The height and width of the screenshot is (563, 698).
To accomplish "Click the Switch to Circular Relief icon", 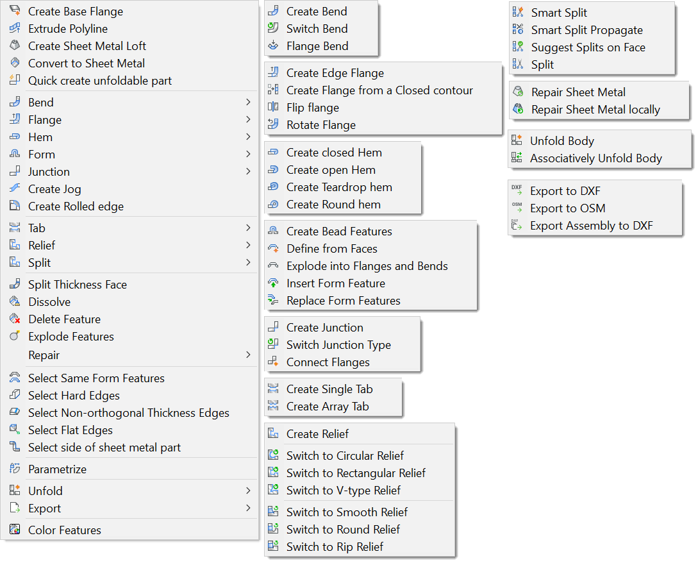I will (x=274, y=456).
